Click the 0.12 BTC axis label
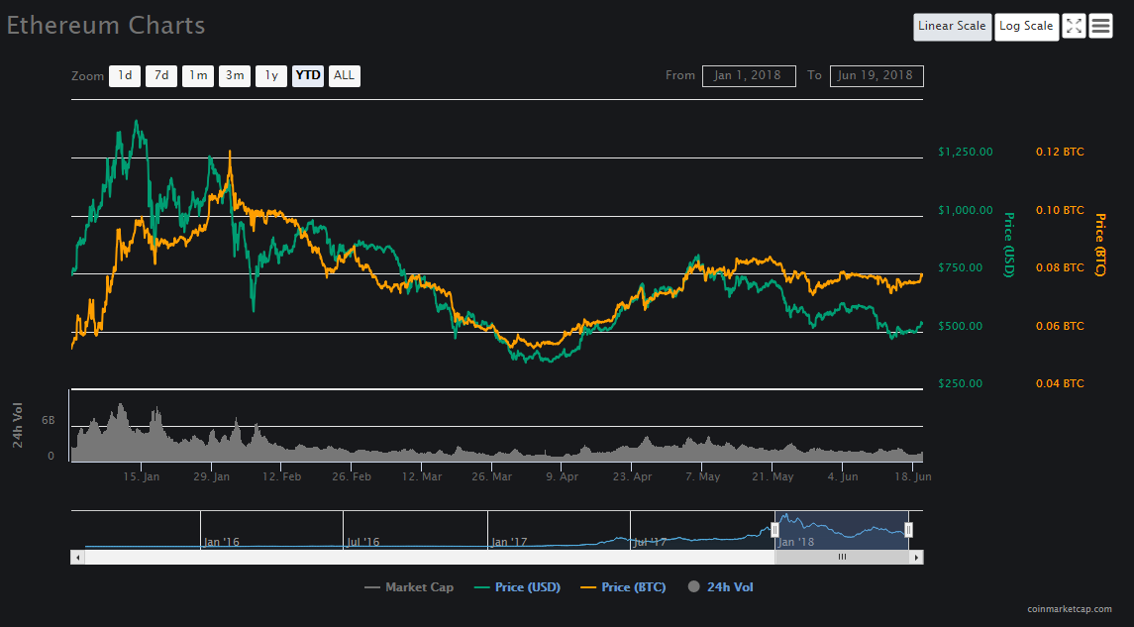1134x627 pixels. [1061, 152]
